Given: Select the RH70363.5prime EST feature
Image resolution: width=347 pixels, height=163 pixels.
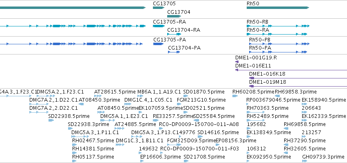Looking at the screenshot, I should (x=255, y=112).
